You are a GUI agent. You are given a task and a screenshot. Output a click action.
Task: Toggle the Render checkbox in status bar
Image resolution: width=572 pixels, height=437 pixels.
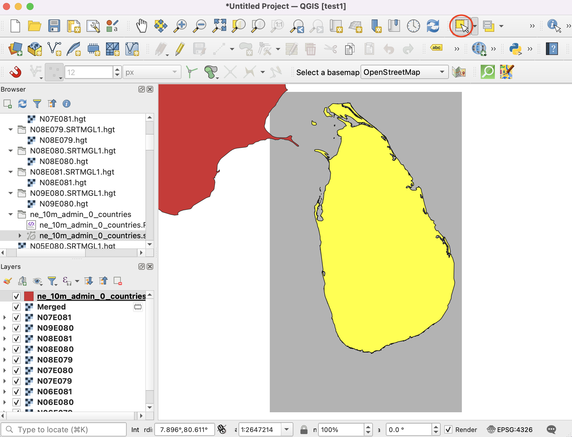[448, 430]
